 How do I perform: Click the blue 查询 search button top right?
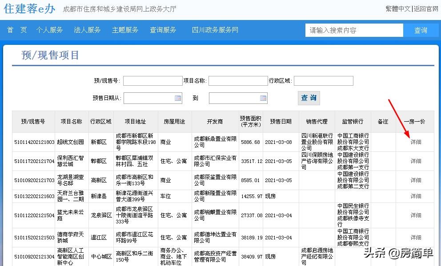pyautogui.click(x=421, y=30)
